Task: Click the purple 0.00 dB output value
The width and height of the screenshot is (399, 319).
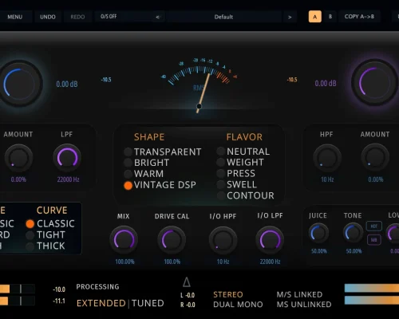Action: click(326, 84)
